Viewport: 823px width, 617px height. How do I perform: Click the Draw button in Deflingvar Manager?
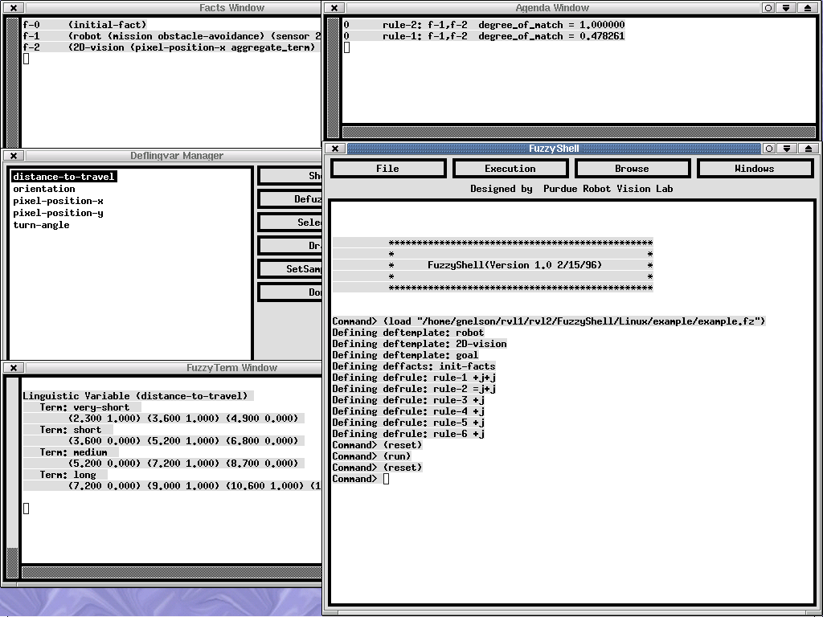pyautogui.click(x=291, y=246)
